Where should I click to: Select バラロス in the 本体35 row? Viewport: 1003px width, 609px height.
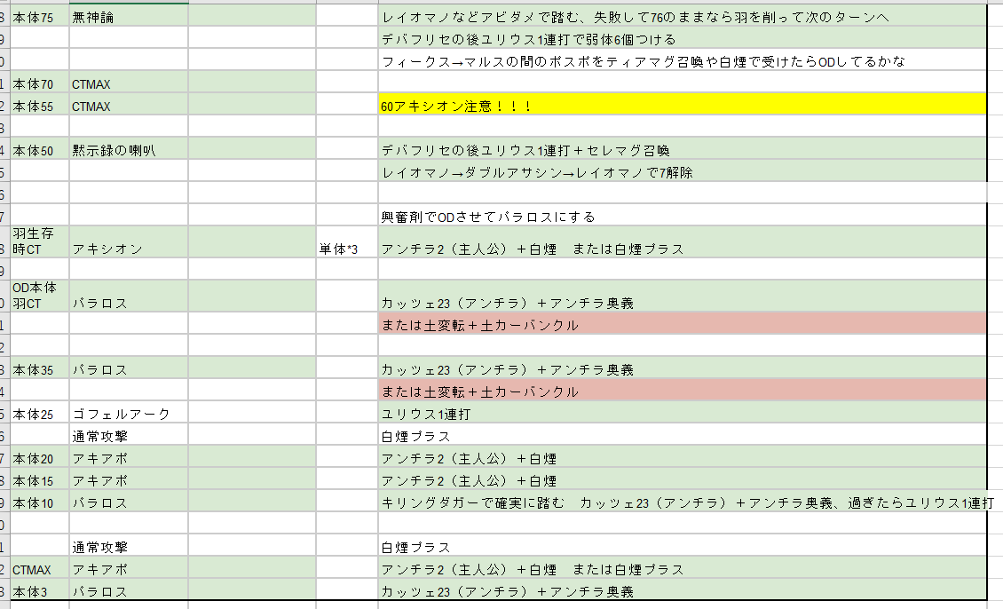(129, 368)
